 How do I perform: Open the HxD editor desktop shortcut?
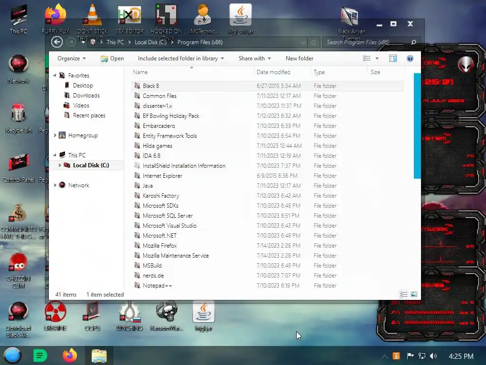130,19
